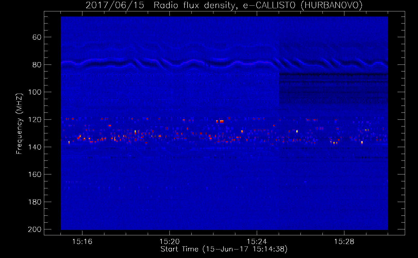Click the 'Frequency (MHZ)' axis title
Screen dimensions: 418x258
20,124
